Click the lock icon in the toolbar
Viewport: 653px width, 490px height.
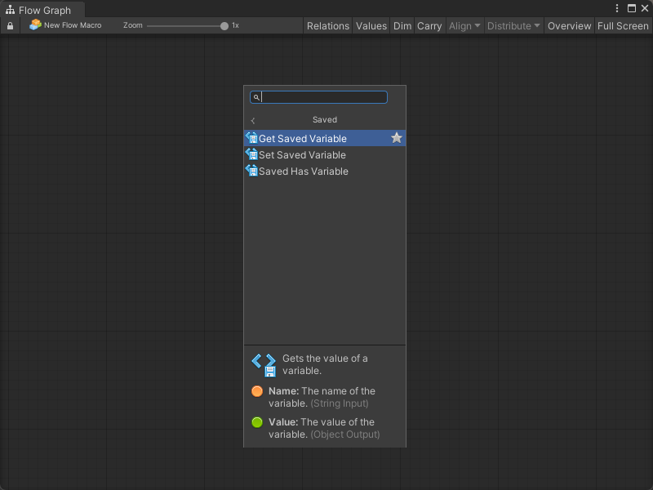10,26
